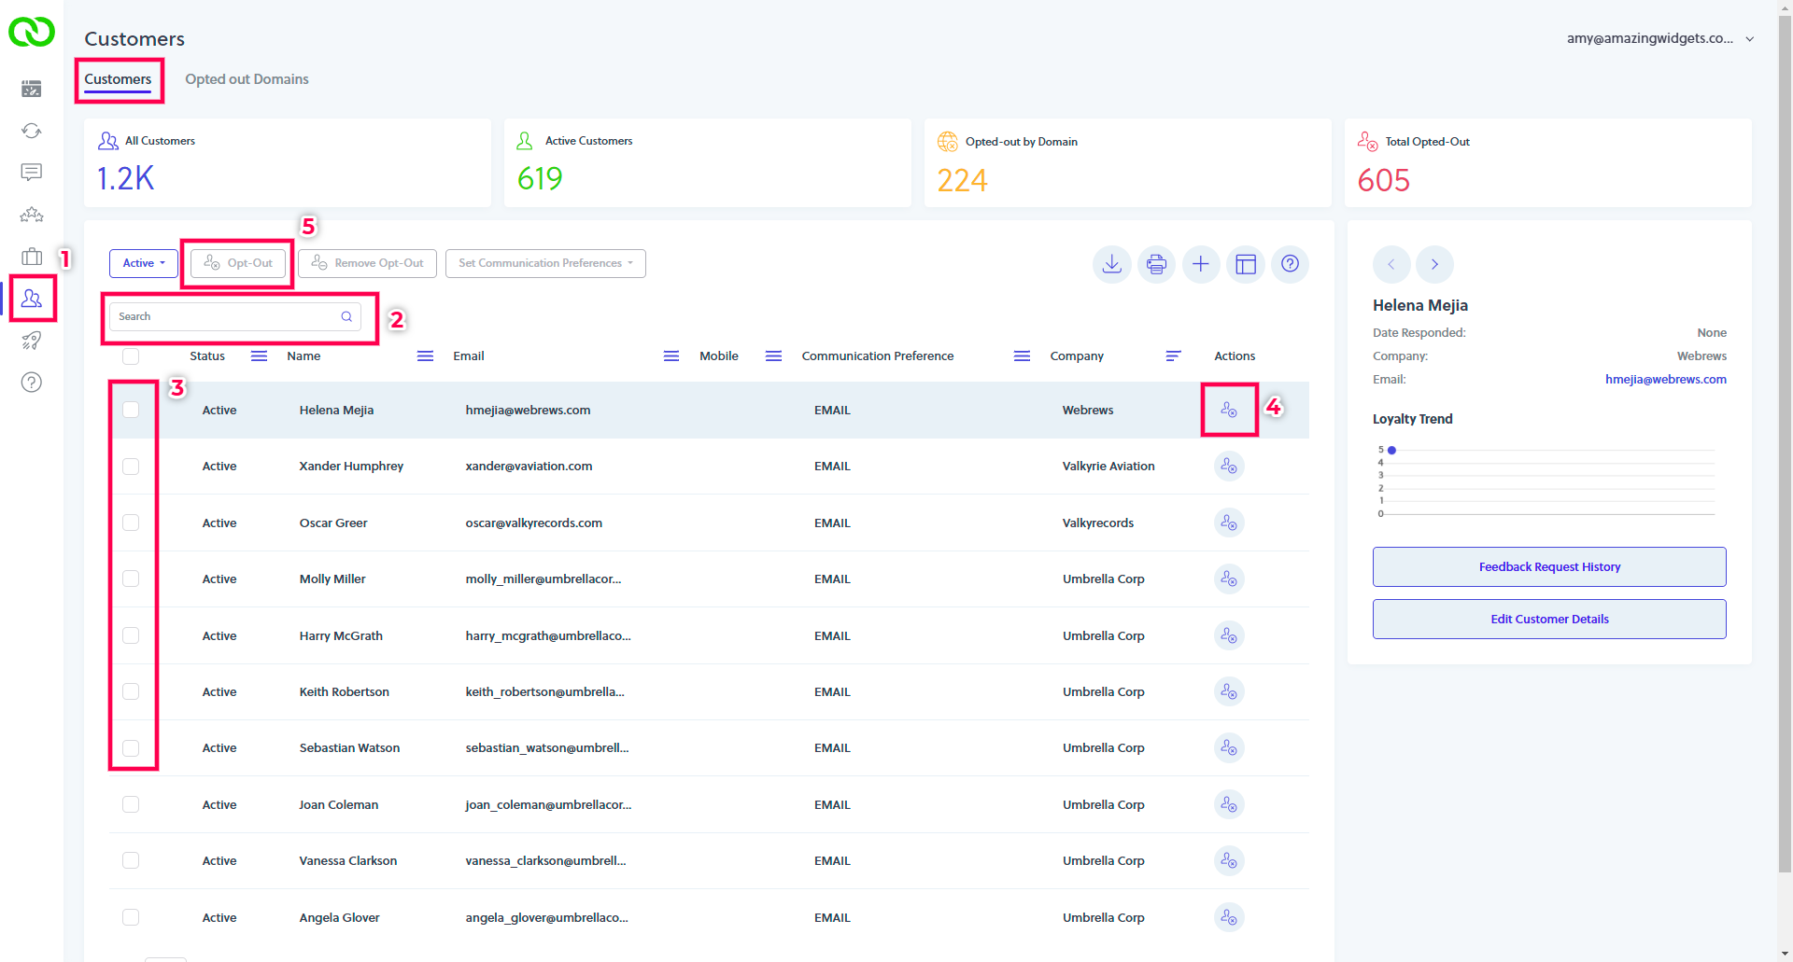
Task: Open the column layout icon
Action: [1246, 264]
